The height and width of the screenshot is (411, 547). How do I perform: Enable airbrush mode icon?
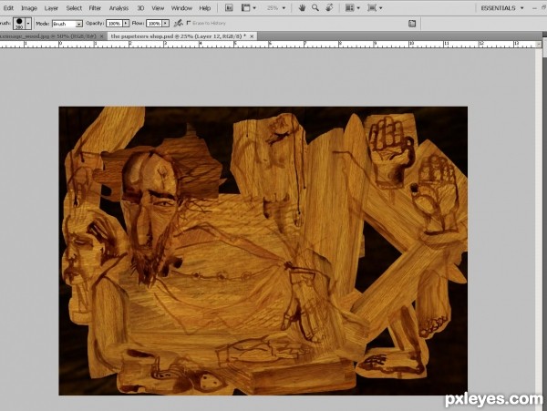[x=179, y=24]
